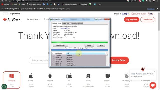
Task: Open the cookie settings icon
Action: pos(4,87)
